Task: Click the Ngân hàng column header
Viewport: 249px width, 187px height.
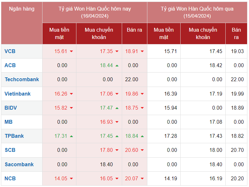Action: pyautogui.click(x=22, y=23)
